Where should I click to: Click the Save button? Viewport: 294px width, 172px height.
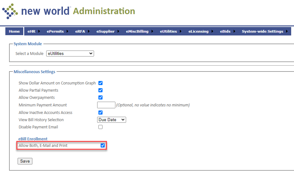pyautogui.click(x=25, y=161)
